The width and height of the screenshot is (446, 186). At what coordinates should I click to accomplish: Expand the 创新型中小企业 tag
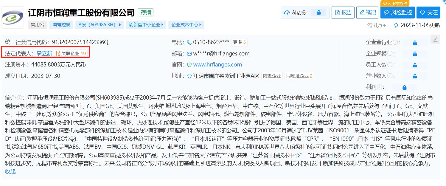point(146,25)
